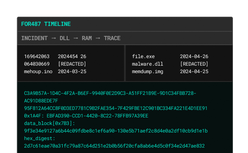Screen dimensions: 248x153
Task: Click the 0x1A4F GUID line
Action: [x=86, y=116]
